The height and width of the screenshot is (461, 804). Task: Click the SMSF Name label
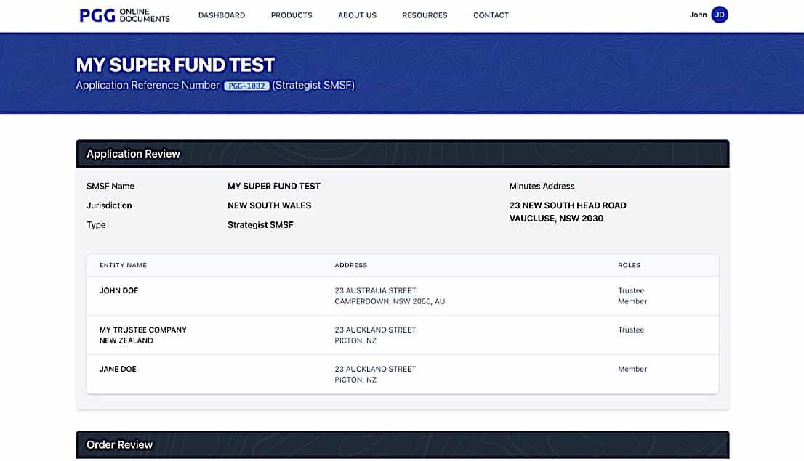pos(110,186)
